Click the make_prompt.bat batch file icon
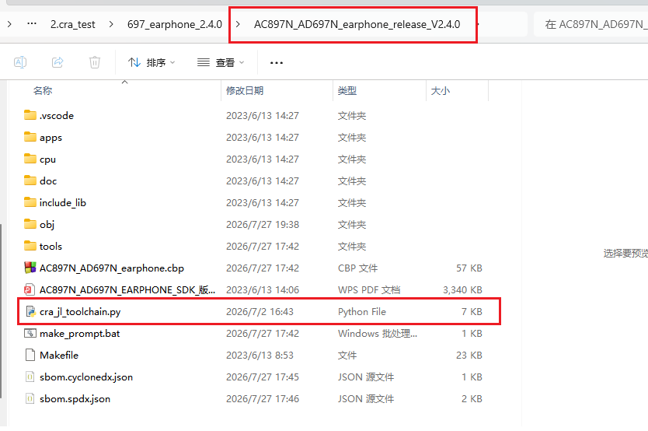The image size is (648, 431). [30, 333]
